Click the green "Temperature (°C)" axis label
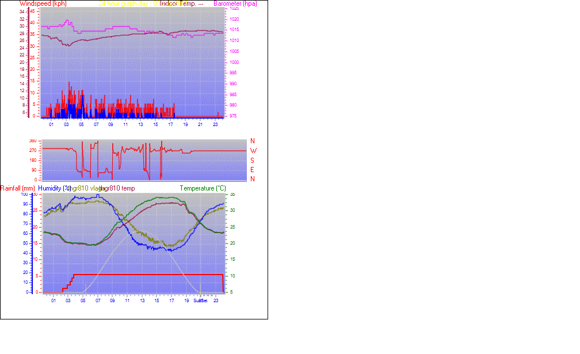The image size is (580, 354). (203, 188)
